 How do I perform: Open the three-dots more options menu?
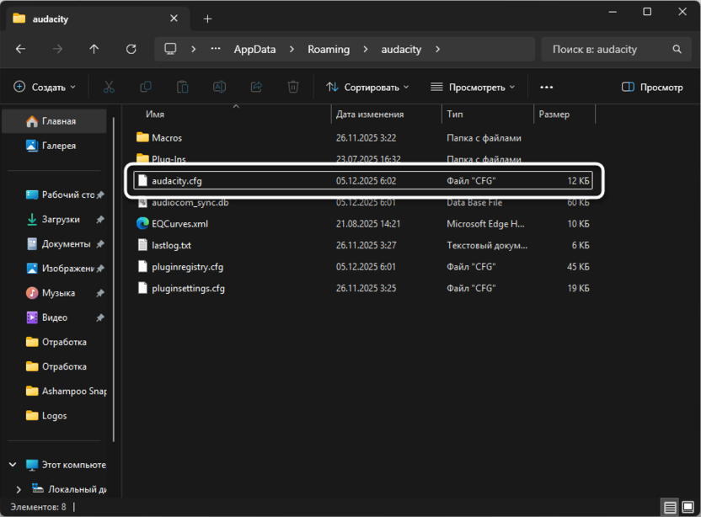[546, 87]
